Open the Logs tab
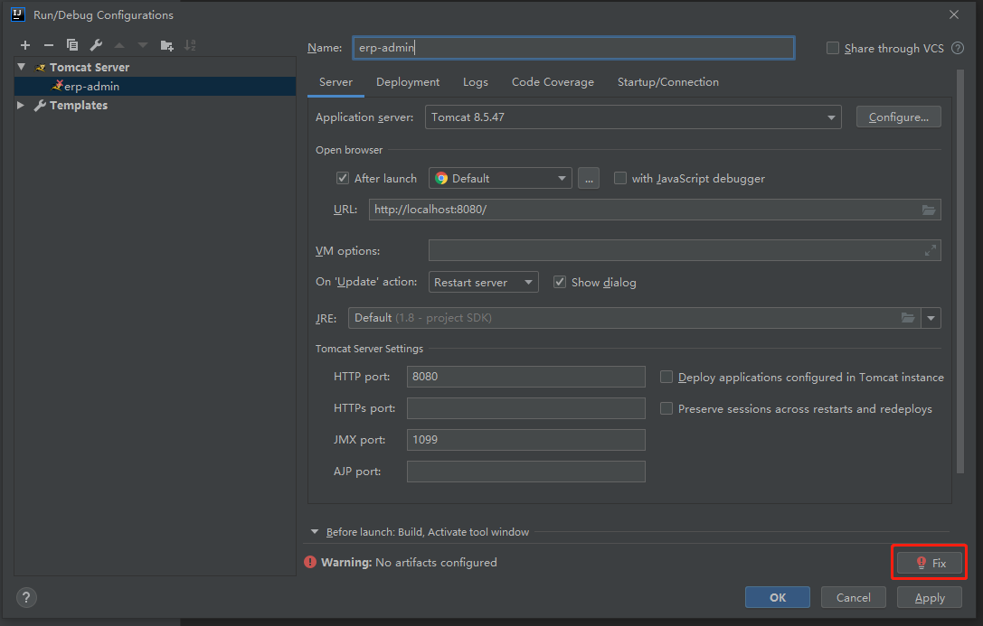983x626 pixels. click(x=475, y=82)
